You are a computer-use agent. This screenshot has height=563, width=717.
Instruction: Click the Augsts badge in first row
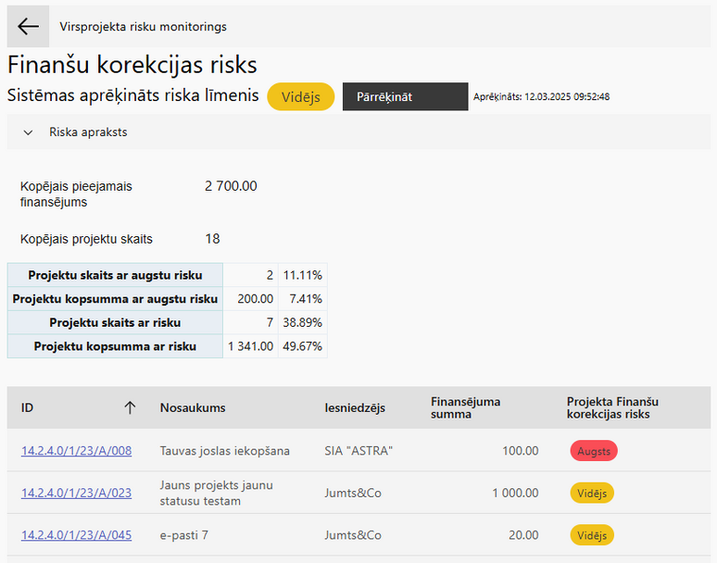(x=594, y=451)
